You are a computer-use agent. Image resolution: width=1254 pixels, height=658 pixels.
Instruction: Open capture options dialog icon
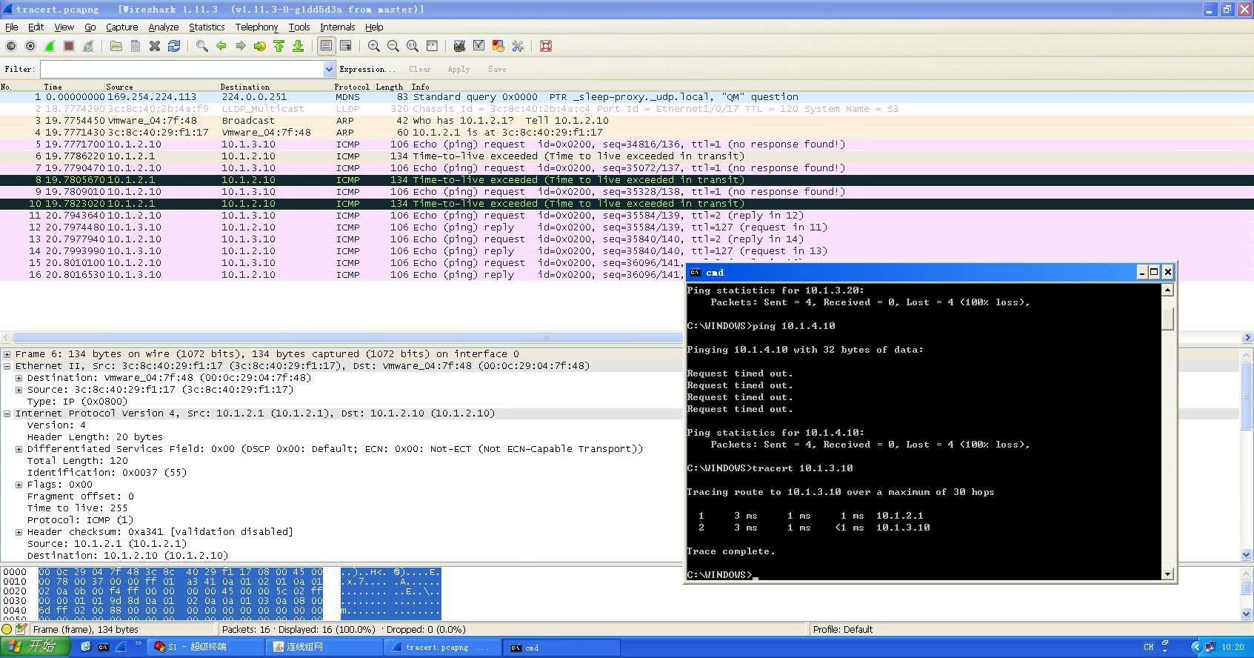tap(30, 46)
